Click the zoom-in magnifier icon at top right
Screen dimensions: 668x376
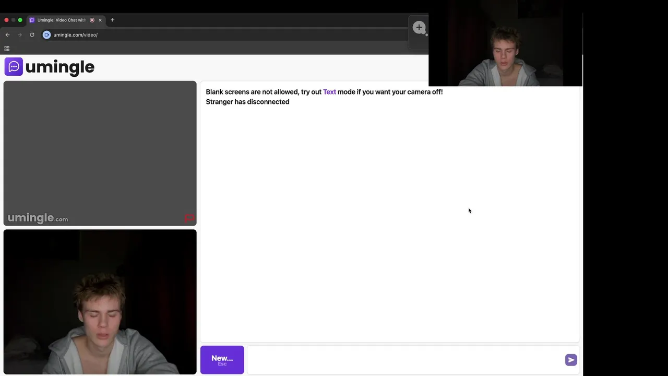click(x=419, y=28)
